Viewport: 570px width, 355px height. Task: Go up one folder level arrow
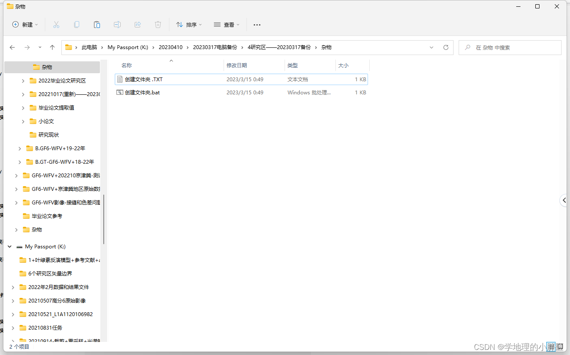click(x=53, y=47)
